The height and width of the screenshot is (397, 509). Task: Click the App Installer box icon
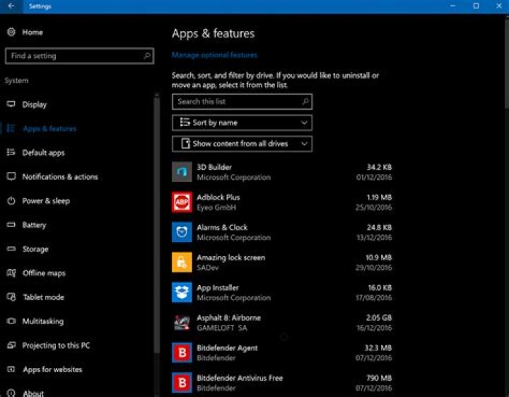point(182,292)
